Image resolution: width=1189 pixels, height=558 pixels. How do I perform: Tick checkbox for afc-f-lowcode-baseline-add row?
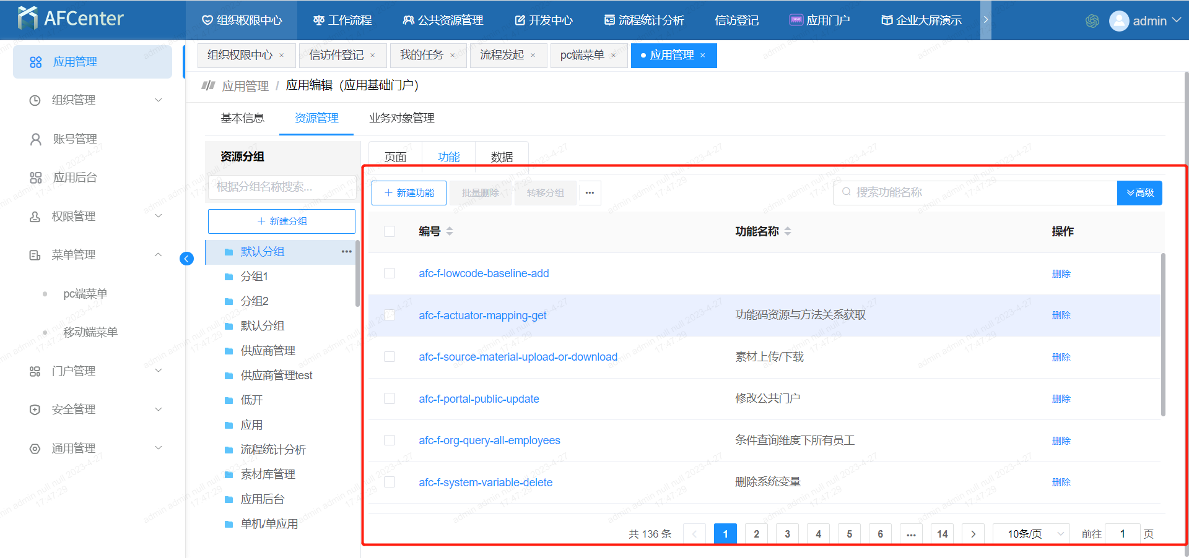[390, 273]
